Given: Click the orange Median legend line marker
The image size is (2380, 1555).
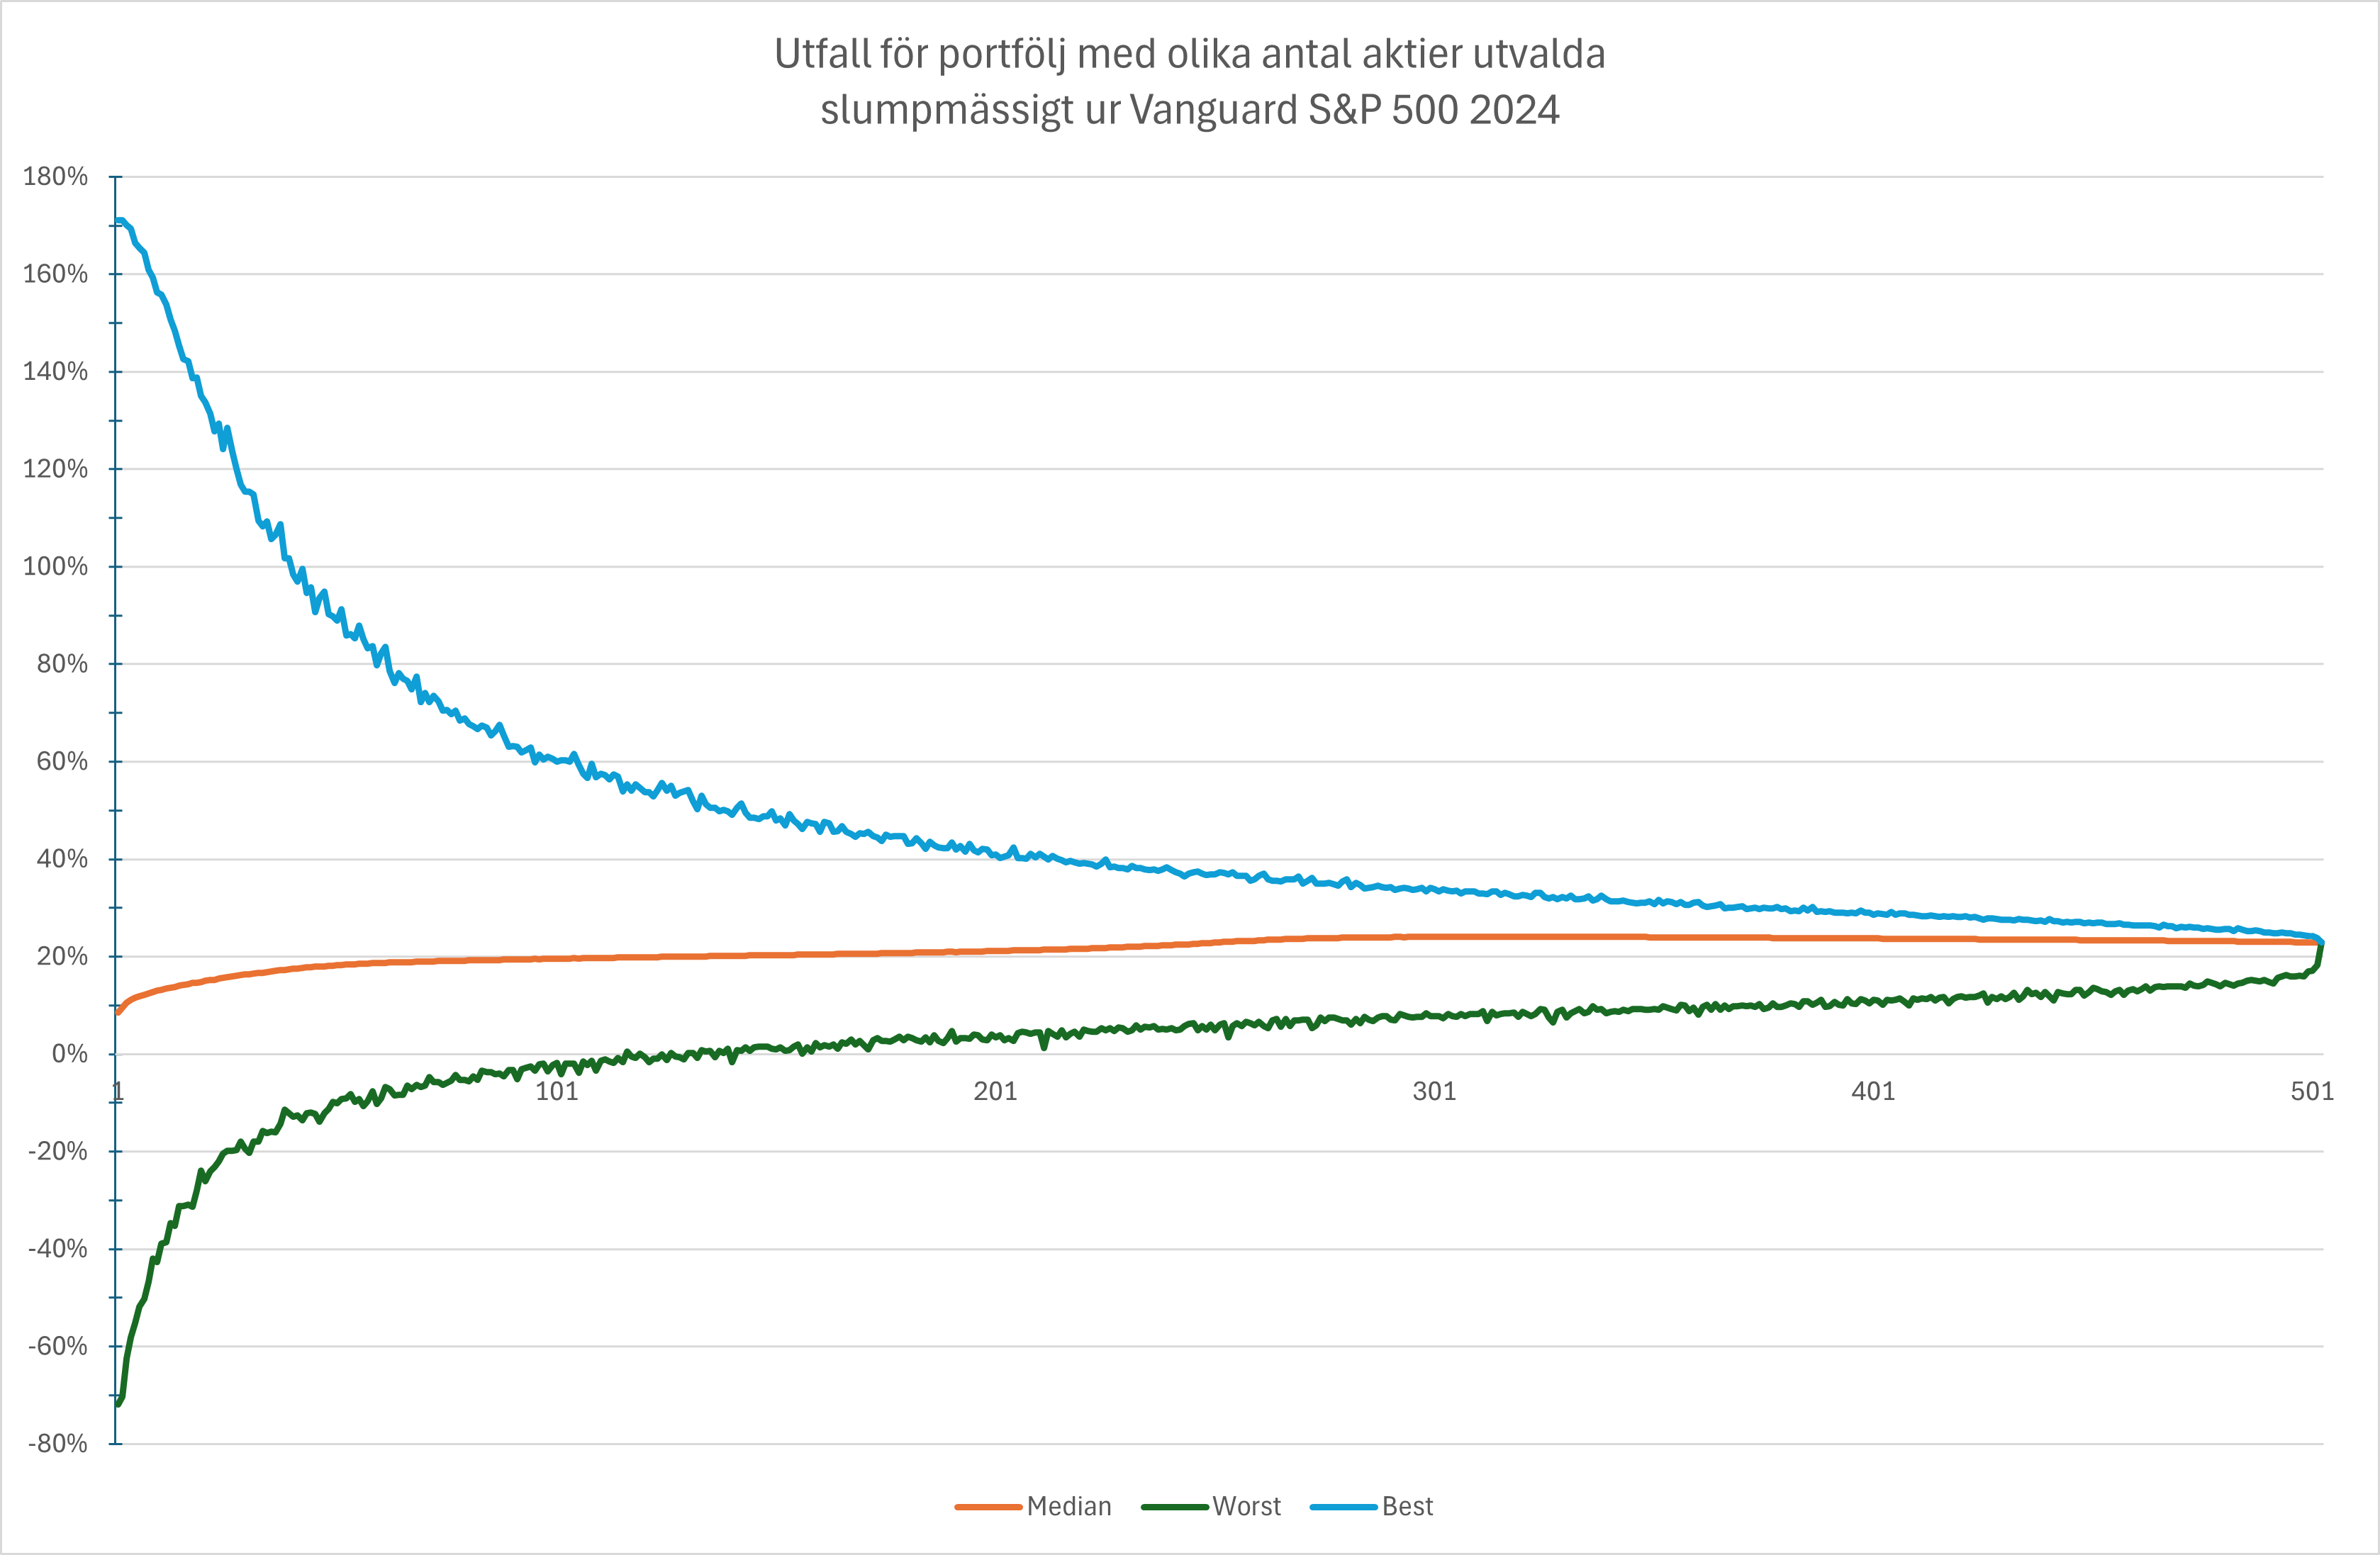Looking at the screenshot, I should (987, 1507).
